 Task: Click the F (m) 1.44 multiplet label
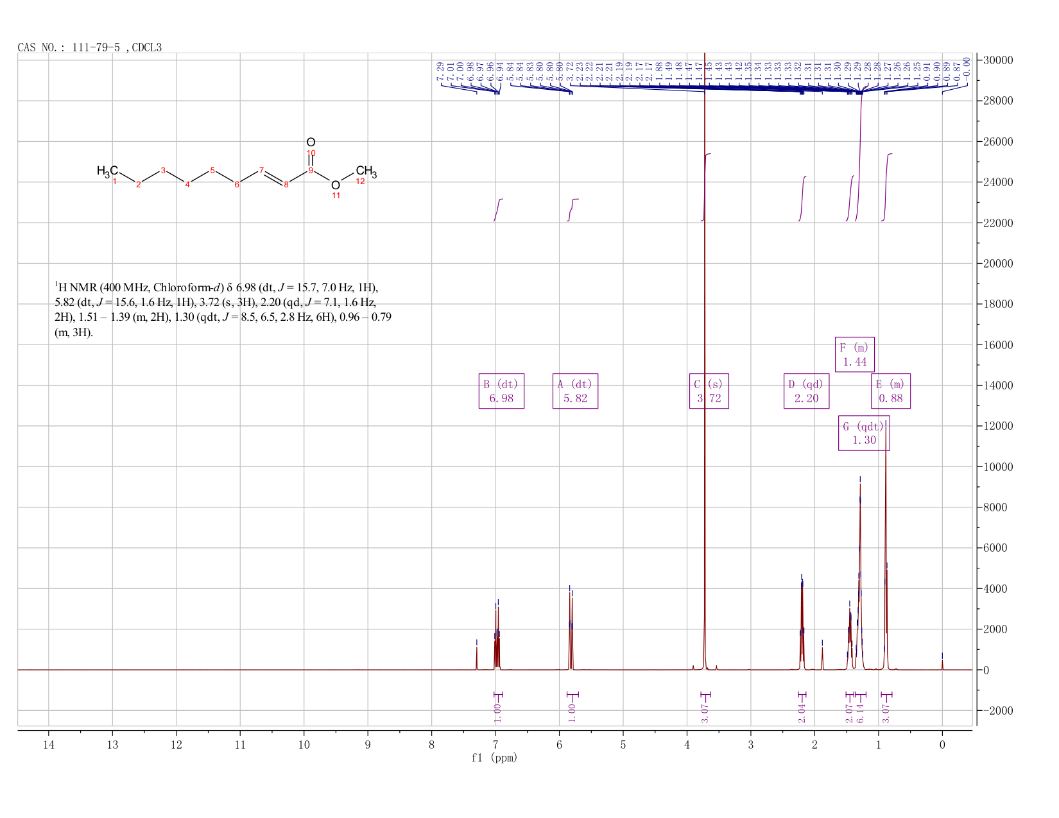pos(854,354)
